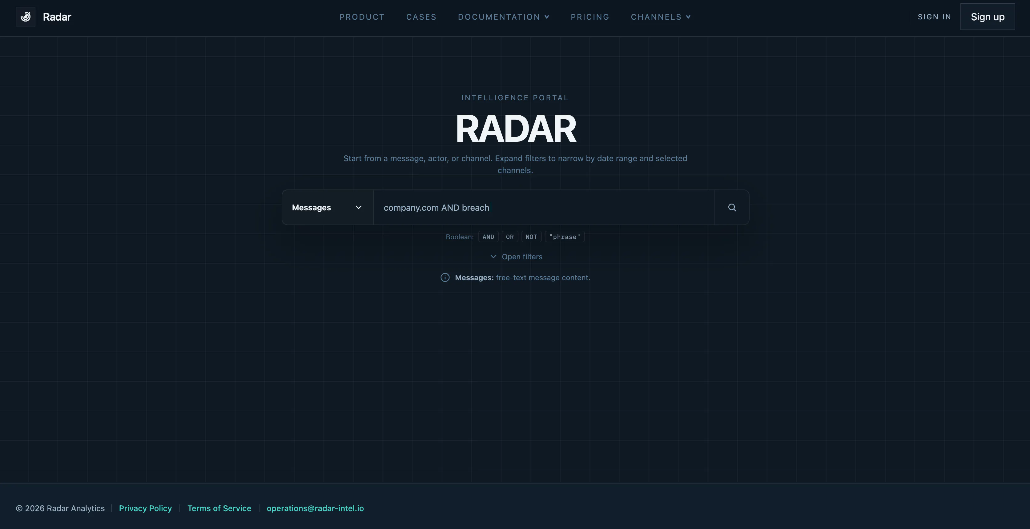Viewport: 1030px width, 529px height.
Task: Open the Privacy Policy link
Action: click(146, 508)
